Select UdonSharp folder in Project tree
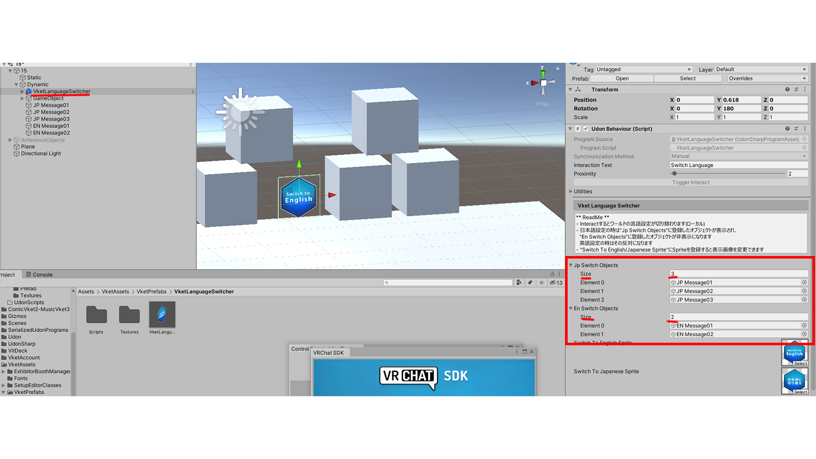The image size is (816, 459). coord(22,344)
